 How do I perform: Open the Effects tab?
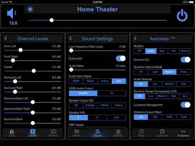pos(118,133)
